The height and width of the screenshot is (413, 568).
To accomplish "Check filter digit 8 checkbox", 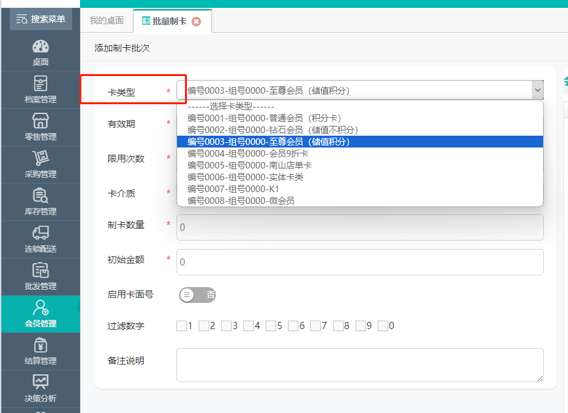I will [338, 326].
